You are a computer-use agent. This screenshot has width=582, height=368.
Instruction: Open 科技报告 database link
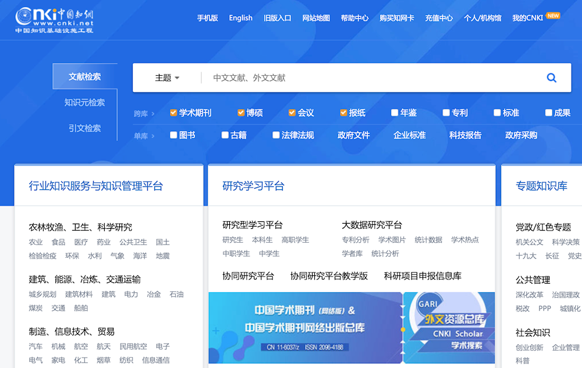(466, 135)
